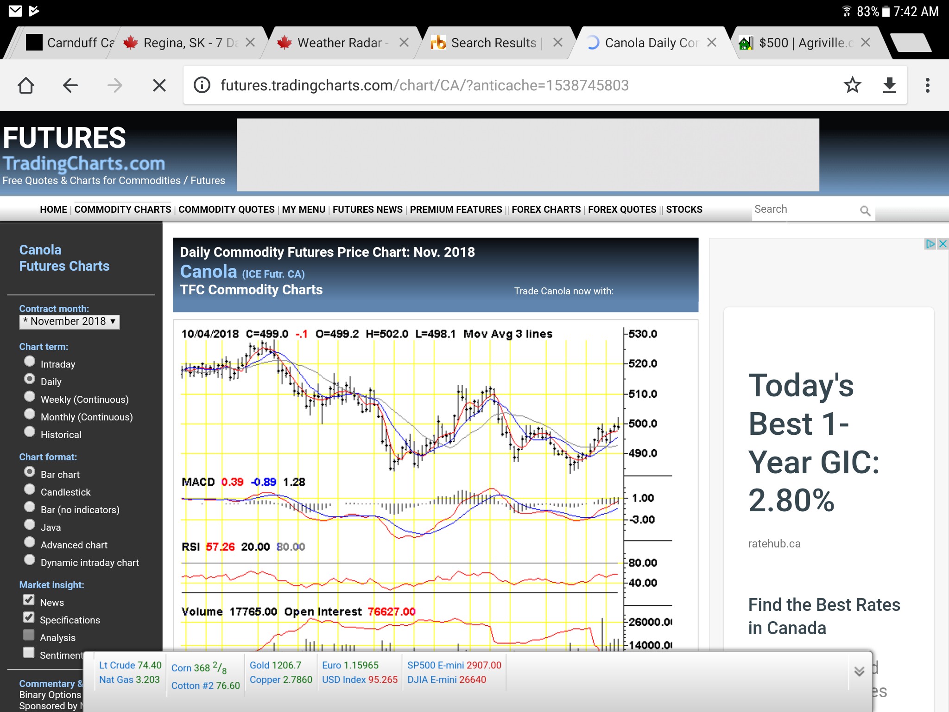Go back with the left arrow
The image size is (949, 712).
[x=70, y=85]
